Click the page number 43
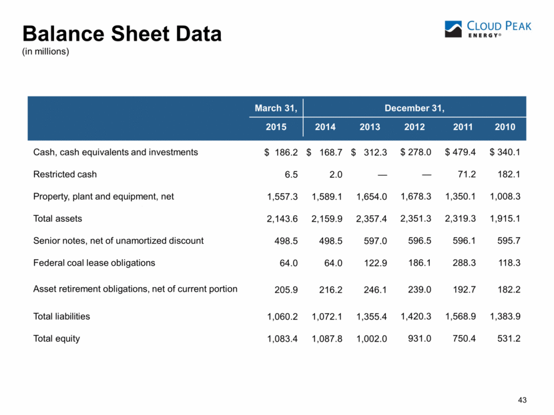The image size is (554, 415). (x=522, y=400)
